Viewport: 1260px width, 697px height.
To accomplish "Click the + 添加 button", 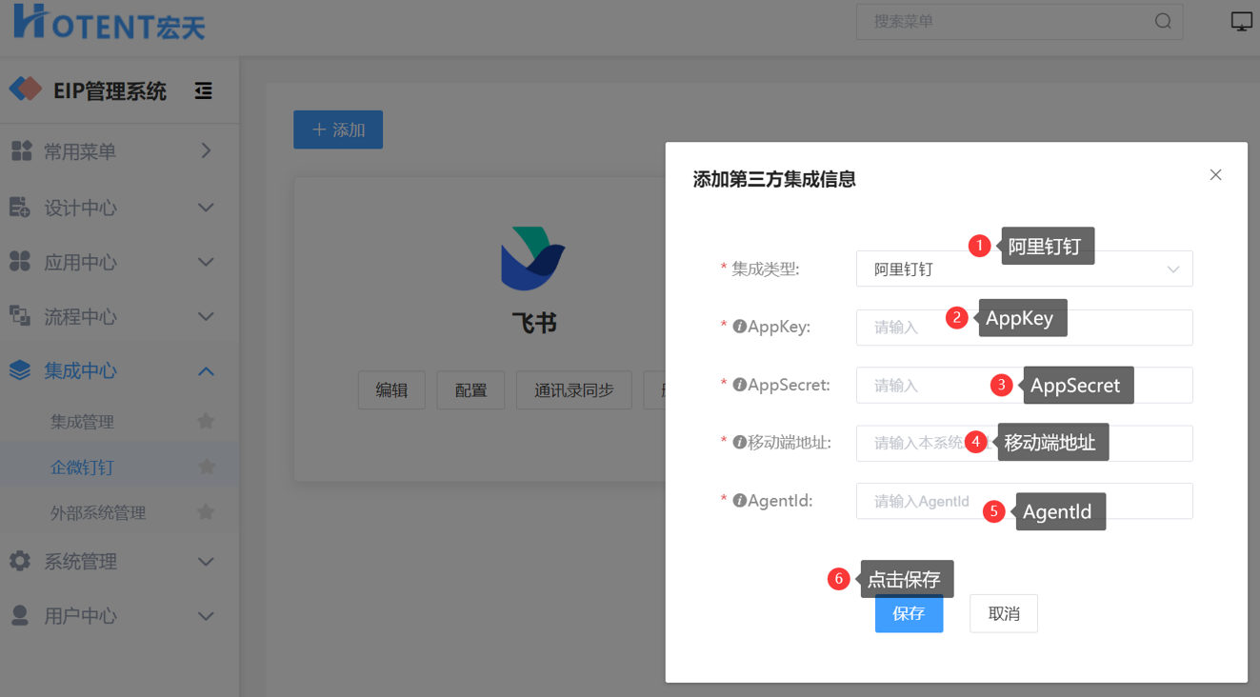I will [x=338, y=129].
